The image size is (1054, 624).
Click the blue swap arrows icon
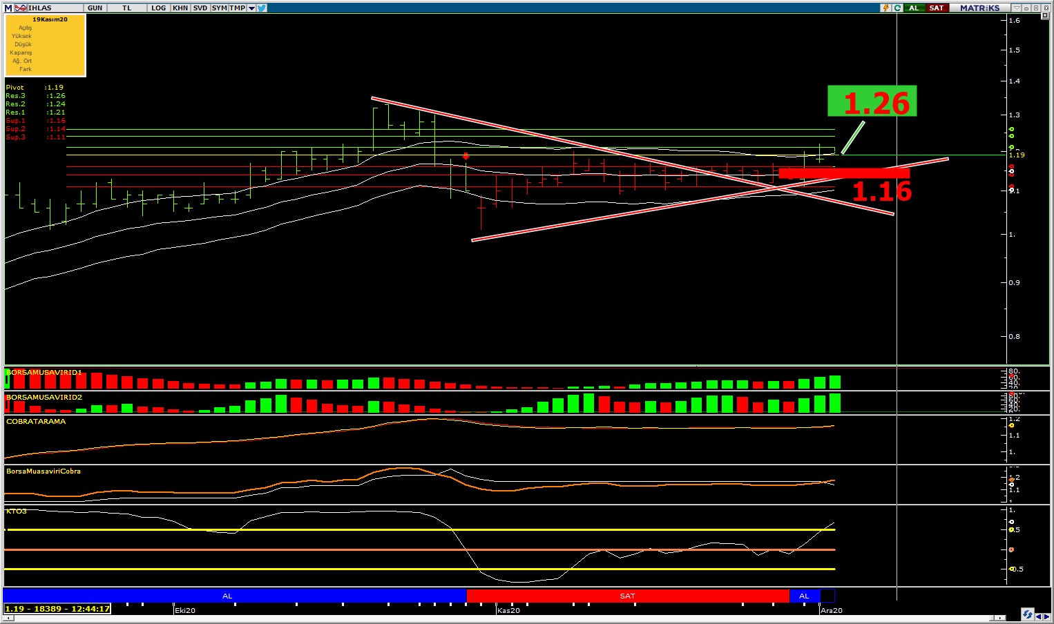click(1027, 614)
